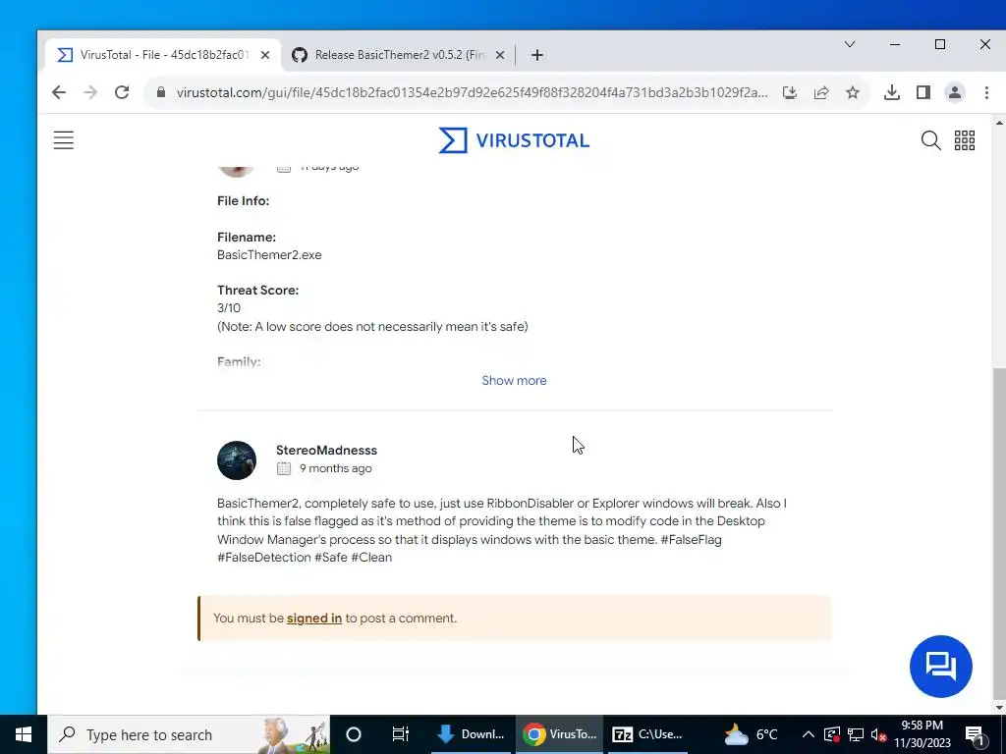Switch to the Release BasicThemer2 v0.5.2 tab

[x=398, y=55]
